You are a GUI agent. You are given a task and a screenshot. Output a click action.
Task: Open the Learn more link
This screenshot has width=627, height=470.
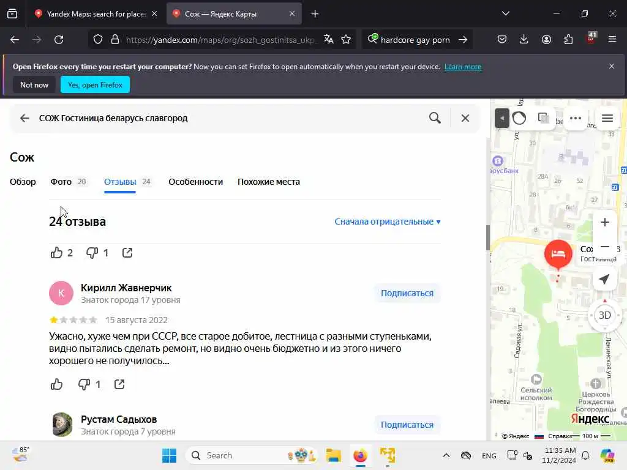coord(463,67)
